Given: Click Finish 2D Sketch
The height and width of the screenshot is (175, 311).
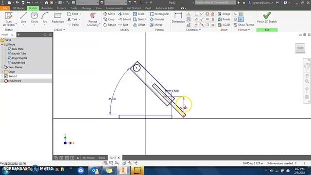Looking at the screenshot, I should tap(267, 17).
